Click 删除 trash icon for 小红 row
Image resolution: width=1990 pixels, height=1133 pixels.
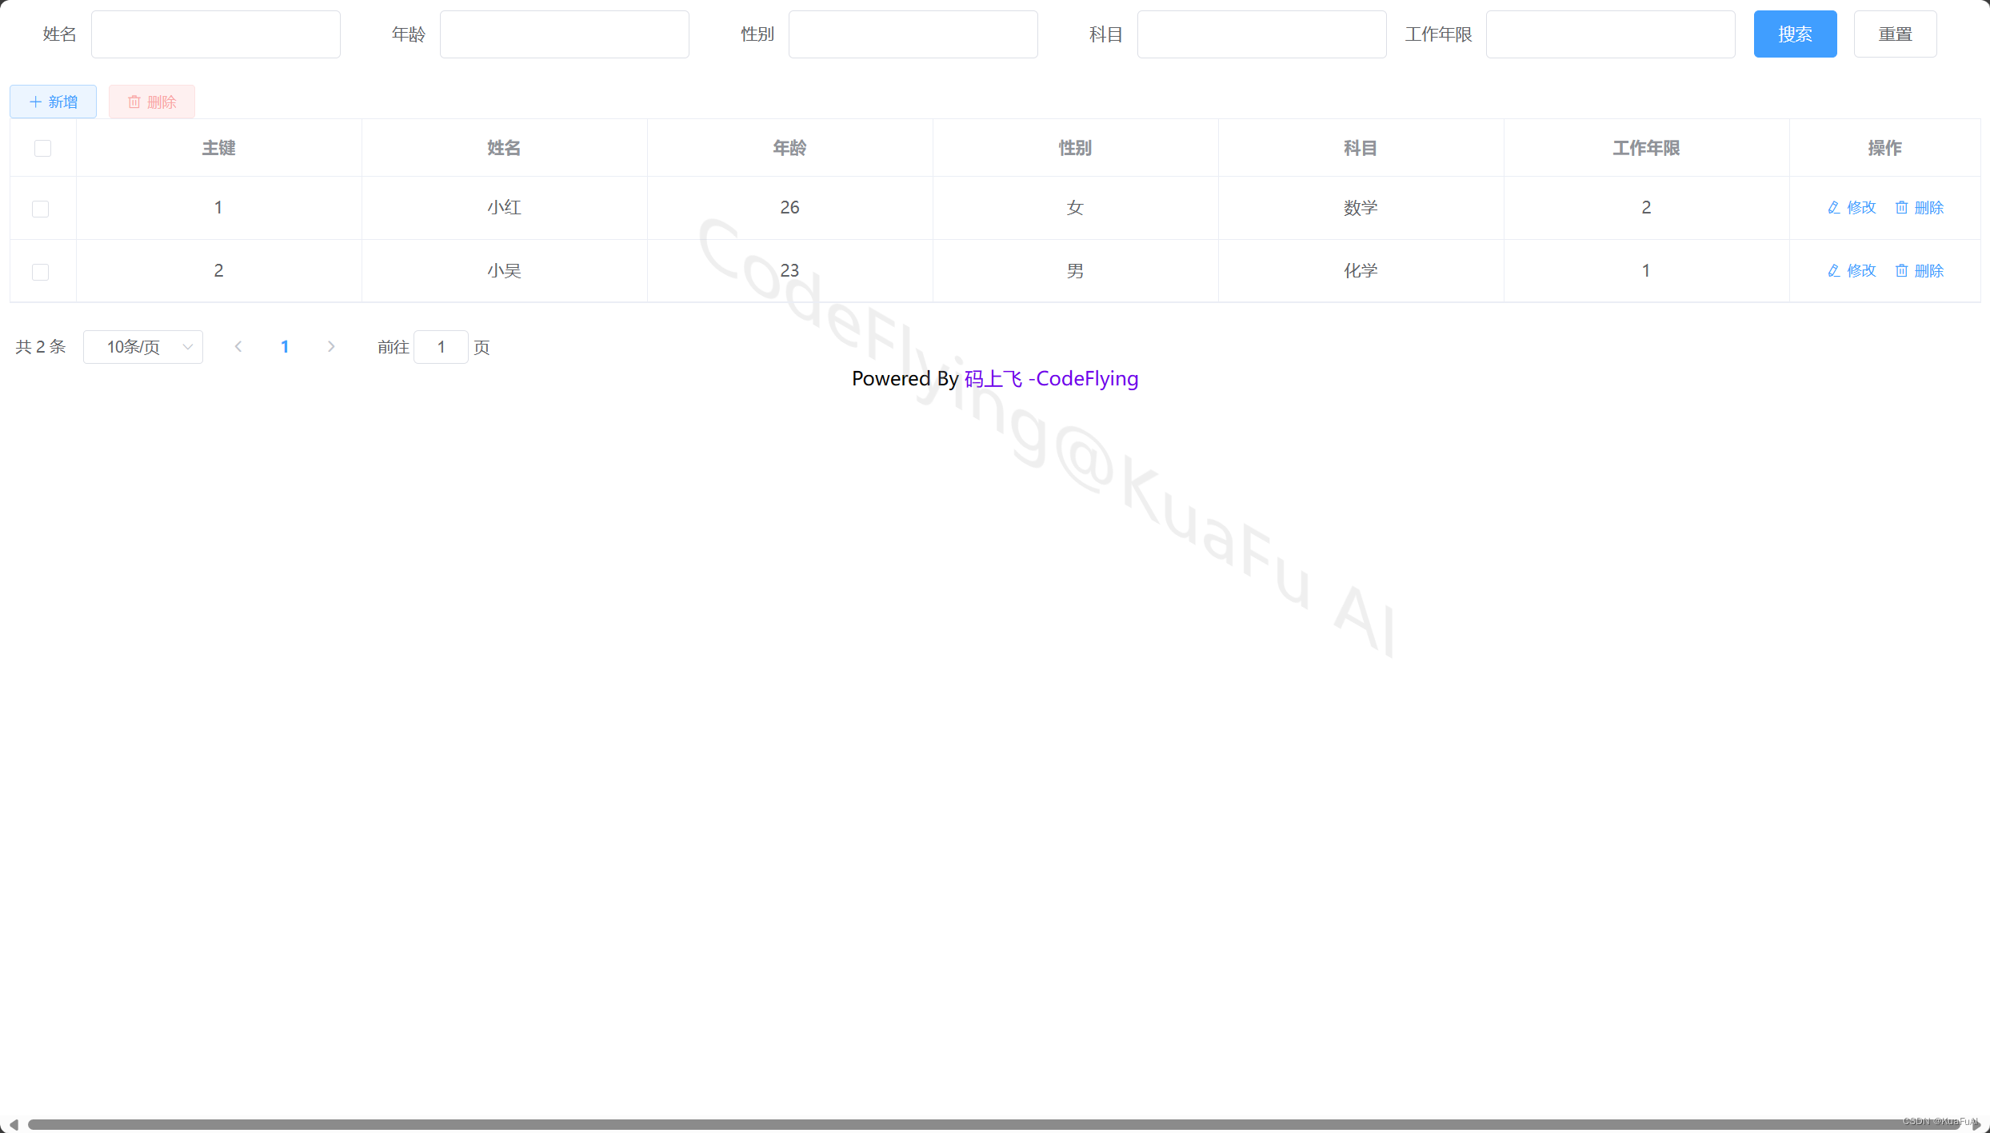pyautogui.click(x=1901, y=208)
